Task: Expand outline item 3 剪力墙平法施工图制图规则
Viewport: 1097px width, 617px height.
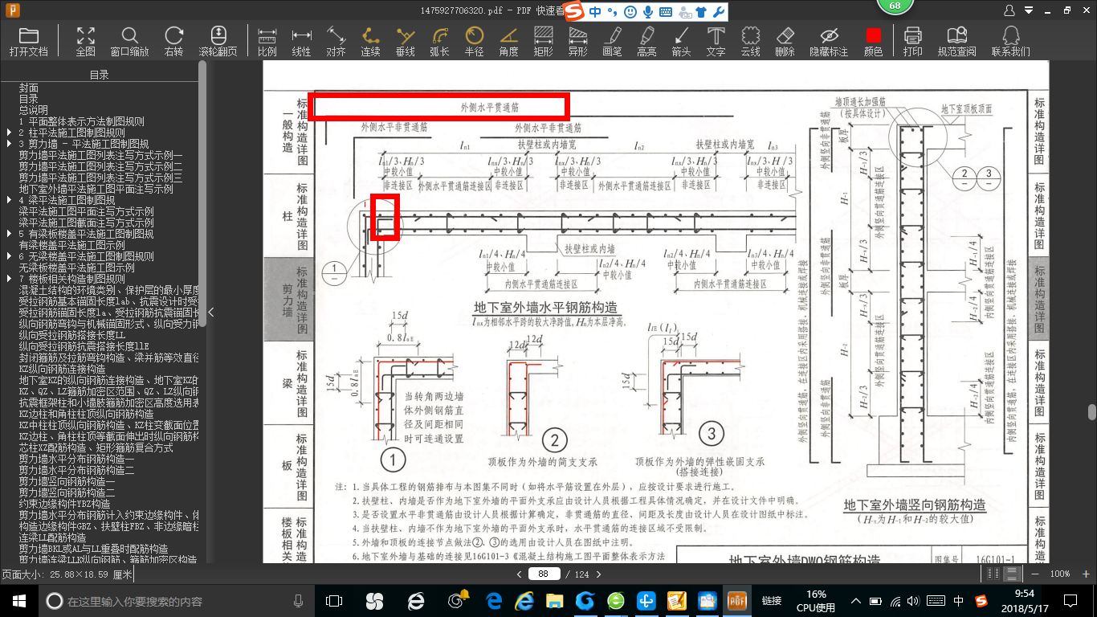Action: pos(10,144)
